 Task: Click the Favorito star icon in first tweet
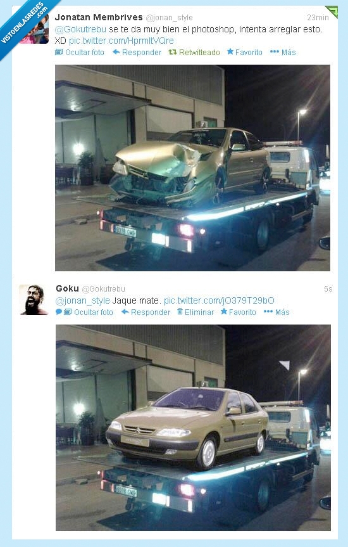[x=230, y=51]
